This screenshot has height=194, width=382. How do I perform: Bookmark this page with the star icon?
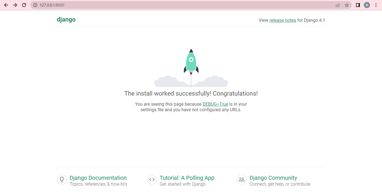pyautogui.click(x=347, y=5)
